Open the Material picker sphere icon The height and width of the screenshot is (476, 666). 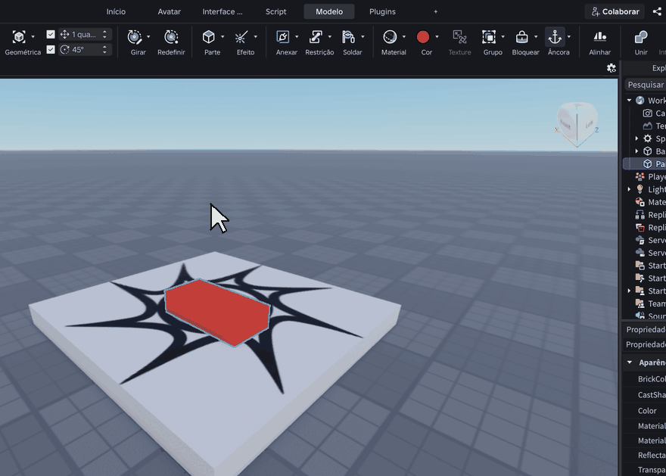coord(390,37)
